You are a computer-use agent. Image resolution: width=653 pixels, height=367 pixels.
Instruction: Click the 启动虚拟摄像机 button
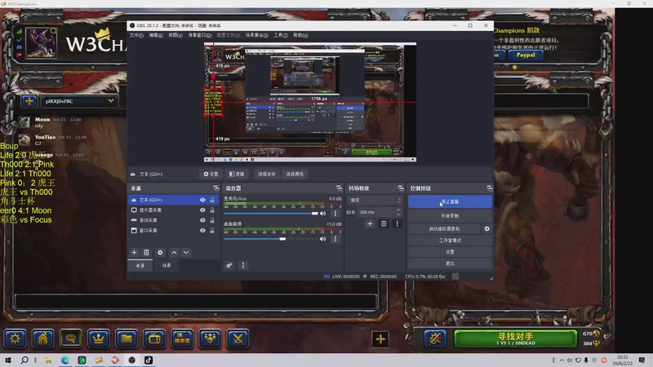[x=444, y=229]
